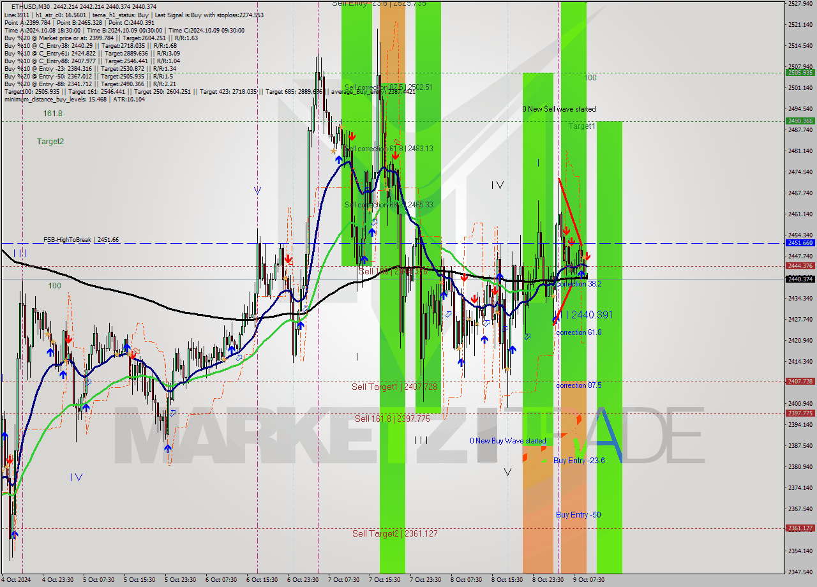
Task: Select the Buy Entry -50 label
Action: tap(578, 514)
